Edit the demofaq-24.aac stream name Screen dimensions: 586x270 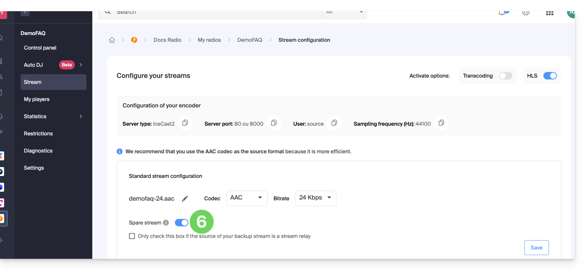pos(185,199)
